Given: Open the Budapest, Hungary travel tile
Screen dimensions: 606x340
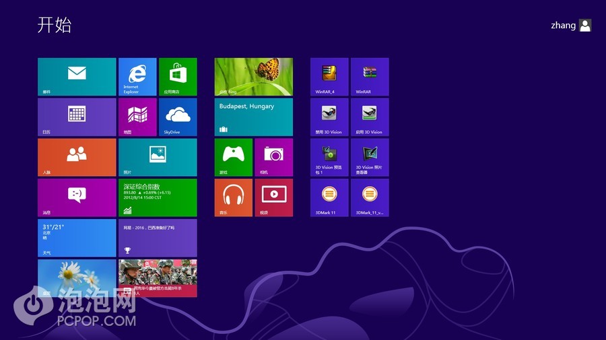Looking at the screenshot, I should click(253, 117).
